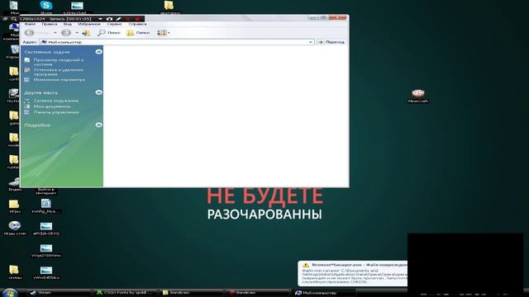The height and width of the screenshot is (297, 529).
Task: Click Установка и удаление программ link
Action: coord(58,72)
